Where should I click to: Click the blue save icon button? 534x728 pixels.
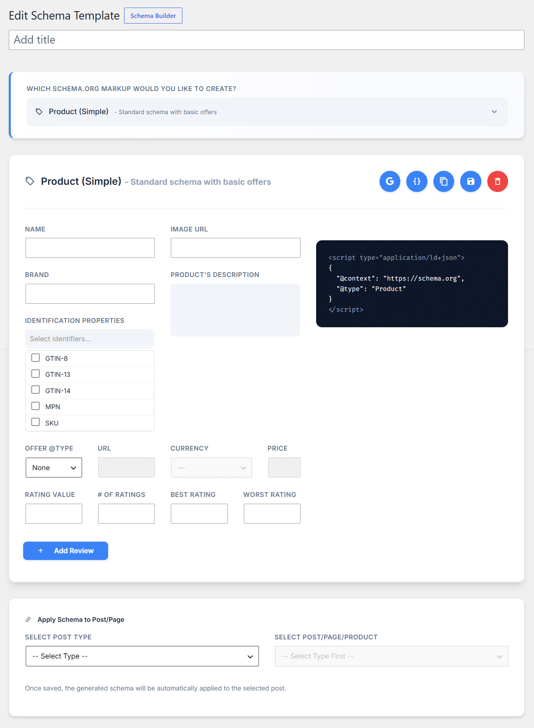coord(471,182)
